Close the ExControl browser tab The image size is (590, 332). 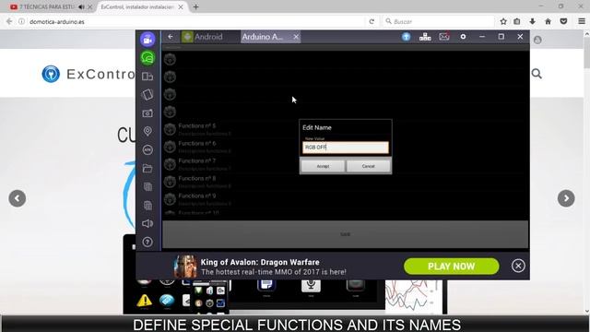click(181, 6)
